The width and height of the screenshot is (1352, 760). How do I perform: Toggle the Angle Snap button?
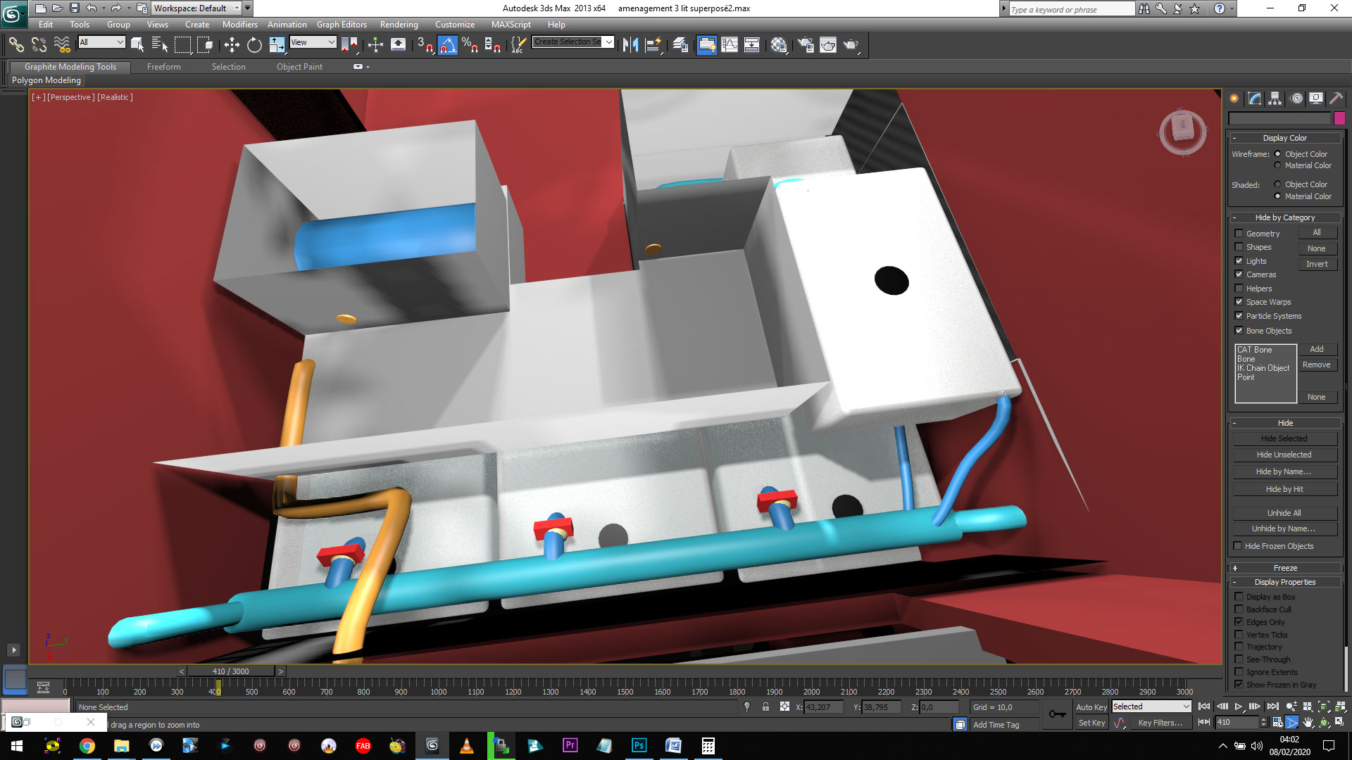[448, 45]
